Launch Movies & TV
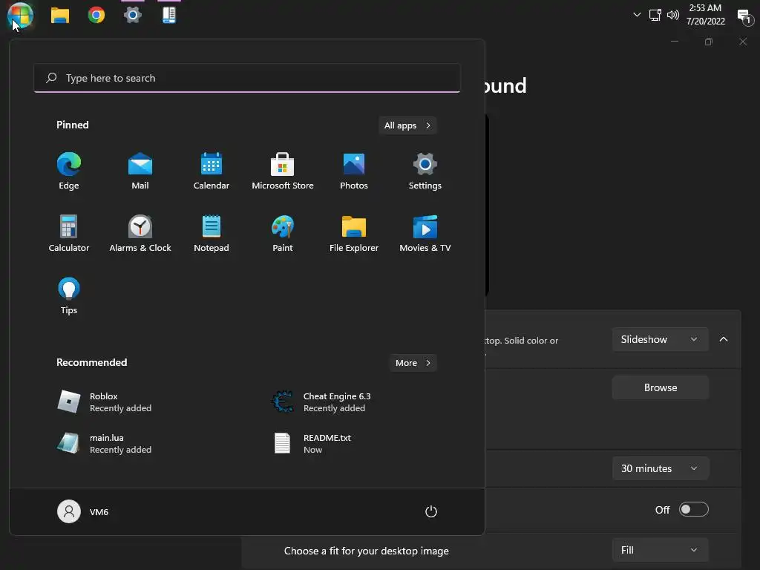The height and width of the screenshot is (570, 760). (x=425, y=233)
